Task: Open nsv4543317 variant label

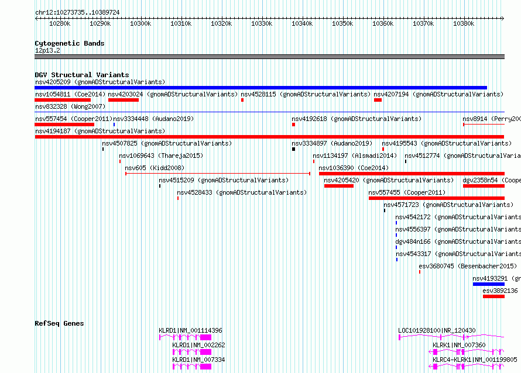Action: click(x=458, y=254)
